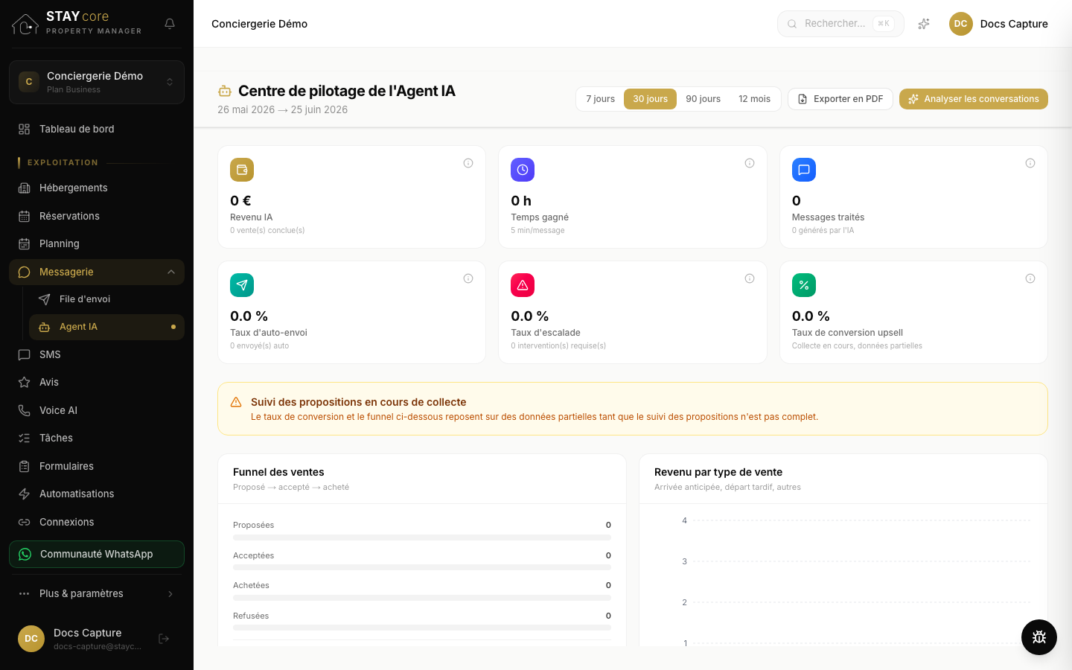Click the Proposées progress bar
Screen dimensions: 1072x670
click(422, 537)
